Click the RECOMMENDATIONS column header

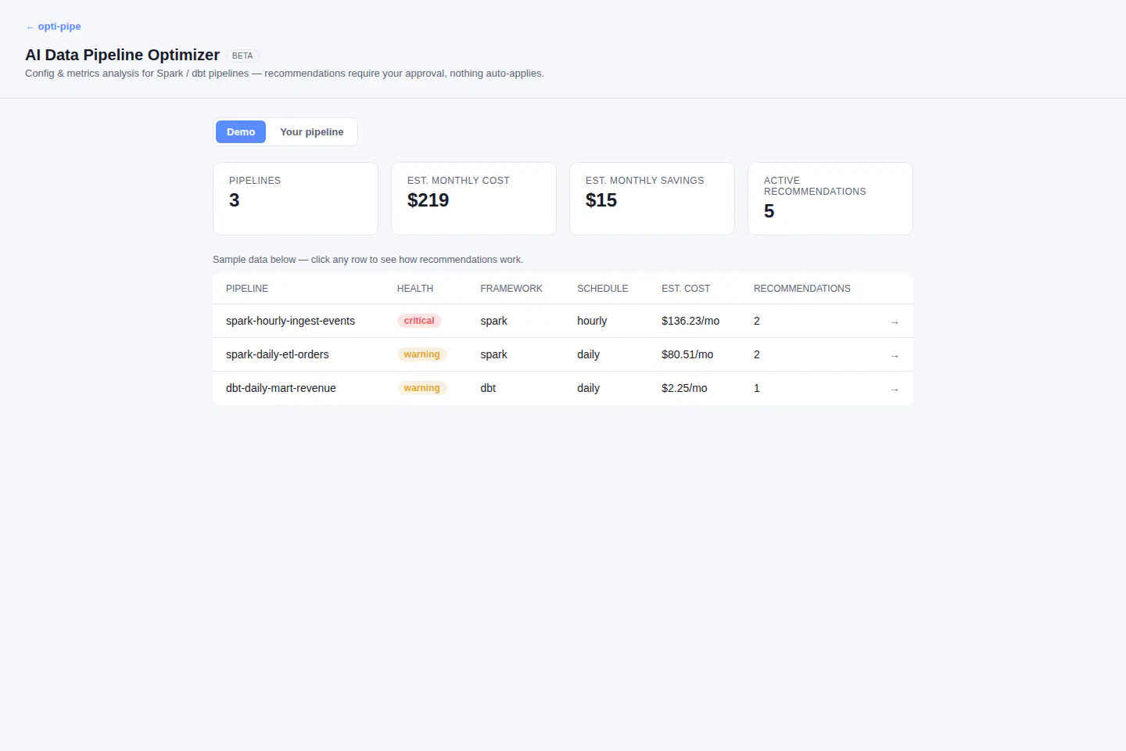802,289
